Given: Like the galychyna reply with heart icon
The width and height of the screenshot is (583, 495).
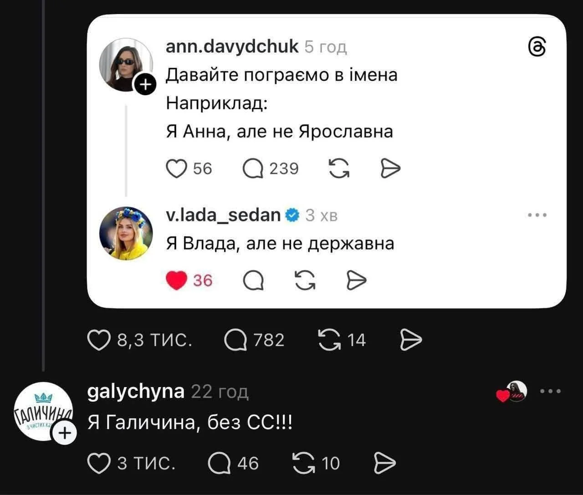Looking at the screenshot, I should 98,463.
